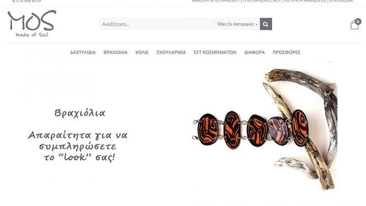Select the ΔΙΑΦΟΡΑ menu item

[255, 52]
